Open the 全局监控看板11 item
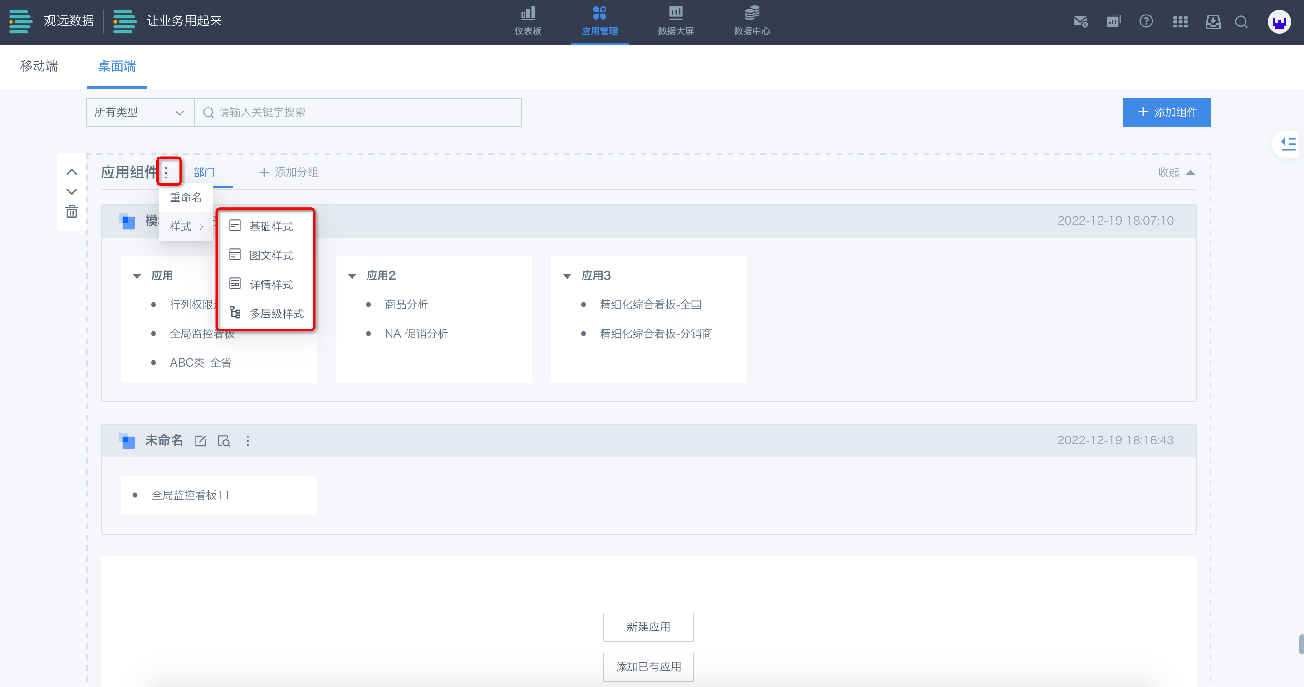Viewport: 1304px width, 687px height. [x=190, y=495]
